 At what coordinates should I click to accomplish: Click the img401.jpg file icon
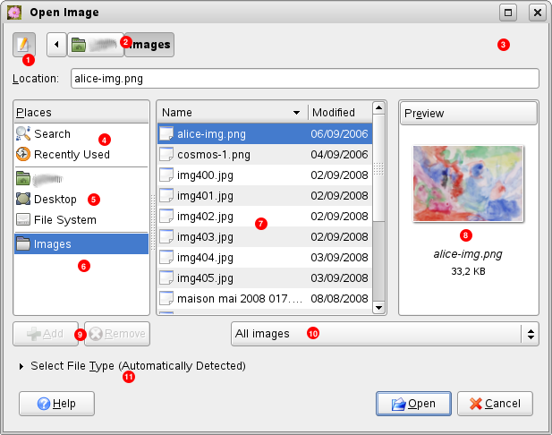[x=166, y=195]
